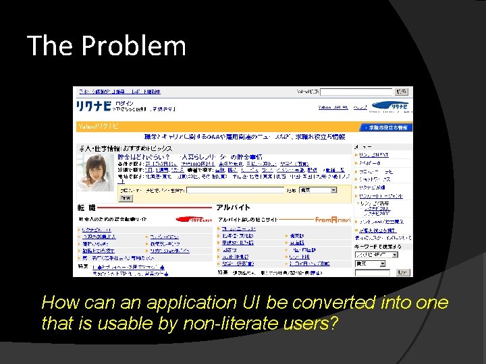
Task: Click the Rikunabi katakana logo beside ログイン
Action: (x=94, y=107)
